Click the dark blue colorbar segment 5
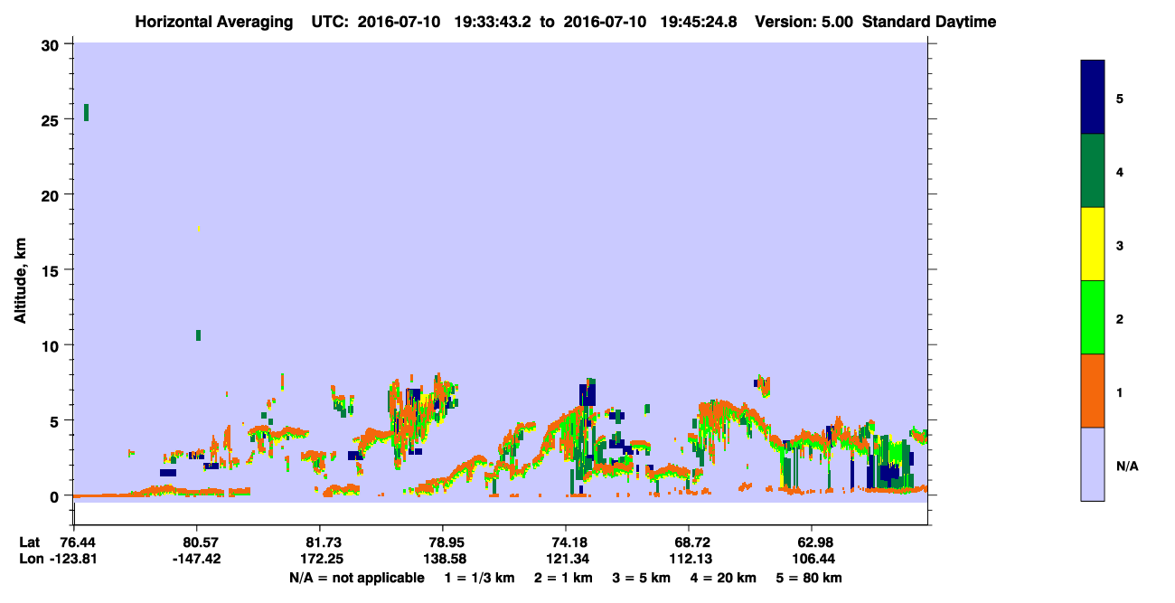1175x603 pixels. click(x=1093, y=98)
